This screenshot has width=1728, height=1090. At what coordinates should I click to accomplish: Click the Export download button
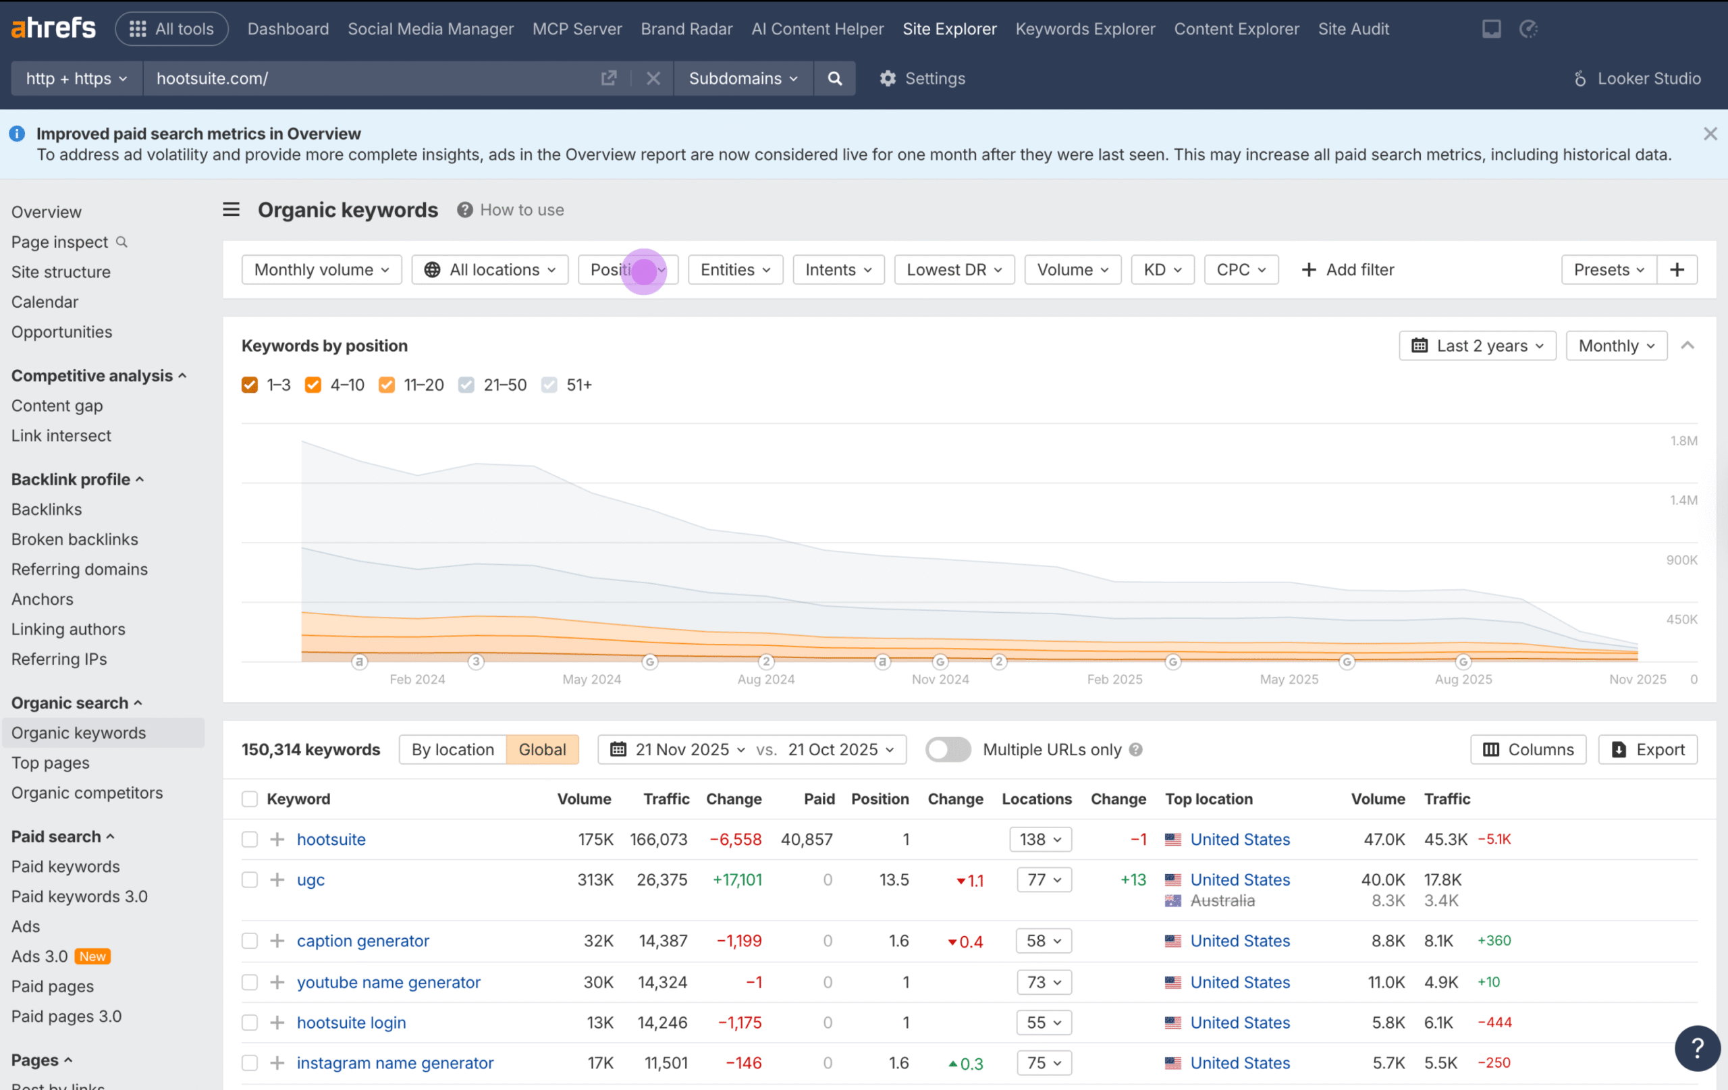[1648, 749]
